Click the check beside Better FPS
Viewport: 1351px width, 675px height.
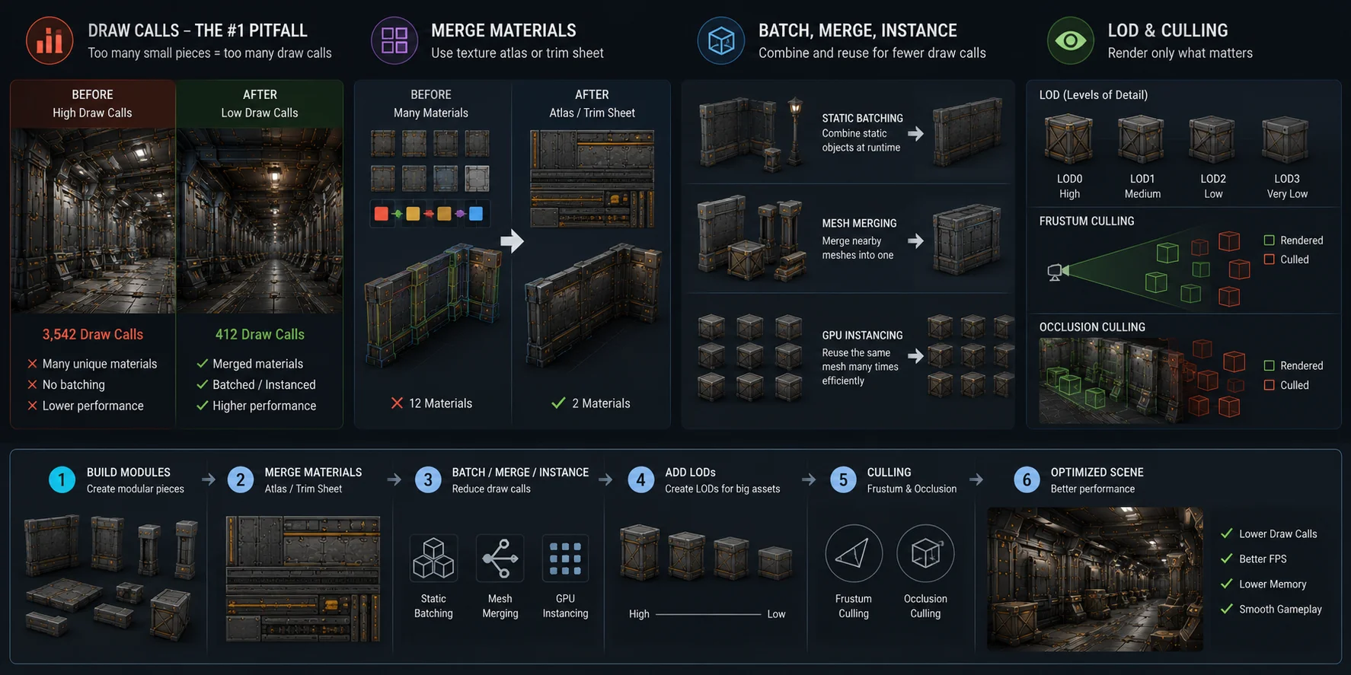click(1226, 559)
